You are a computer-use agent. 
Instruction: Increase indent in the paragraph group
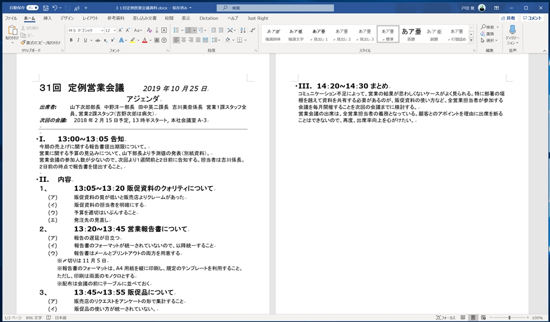tap(221, 30)
